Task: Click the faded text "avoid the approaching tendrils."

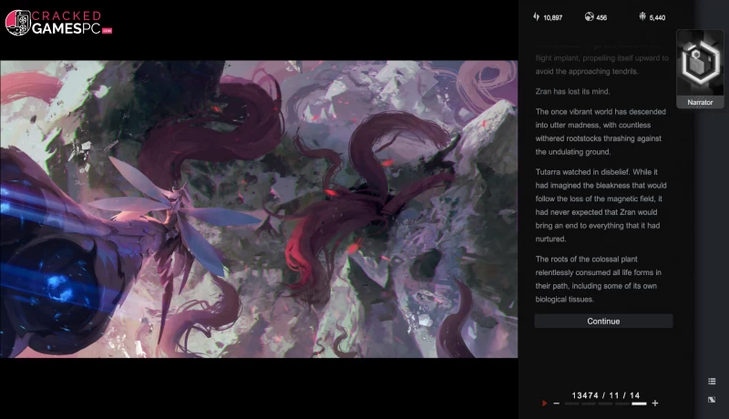Action: pyautogui.click(x=586, y=72)
